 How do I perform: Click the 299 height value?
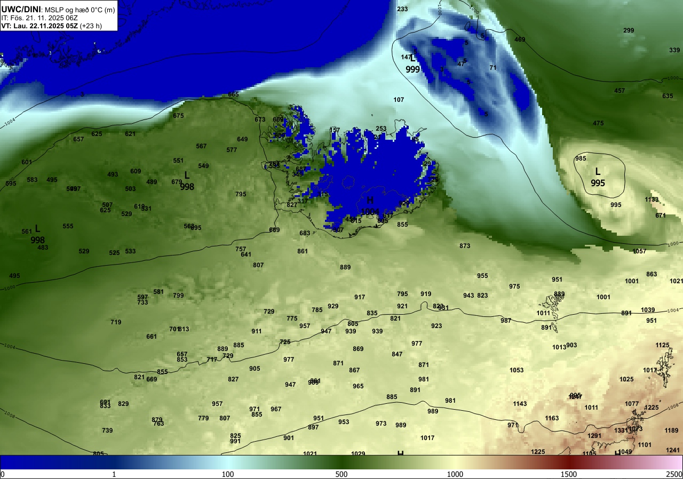(x=629, y=30)
